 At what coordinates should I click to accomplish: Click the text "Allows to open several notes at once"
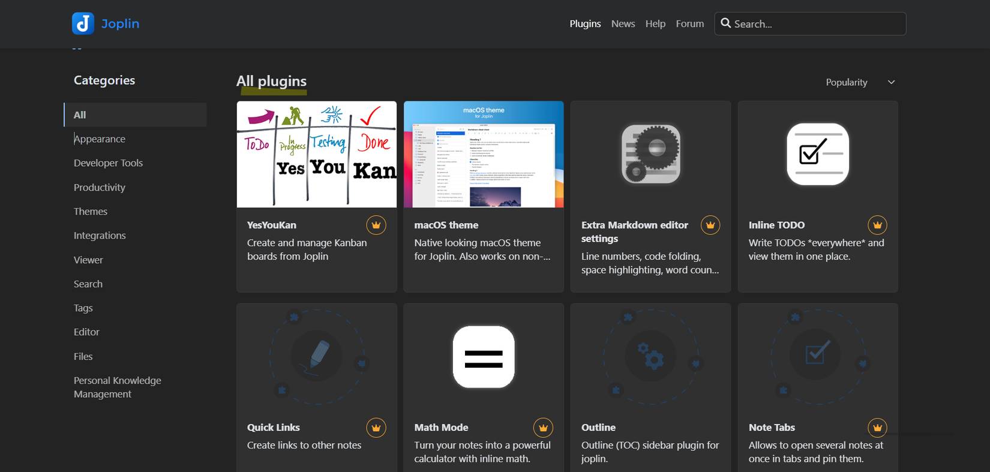(x=816, y=452)
